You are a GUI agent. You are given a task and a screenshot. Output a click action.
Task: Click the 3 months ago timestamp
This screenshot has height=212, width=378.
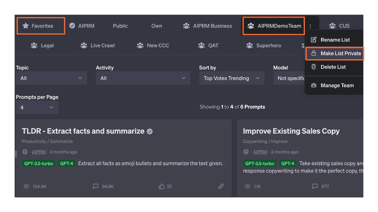(x=63, y=152)
